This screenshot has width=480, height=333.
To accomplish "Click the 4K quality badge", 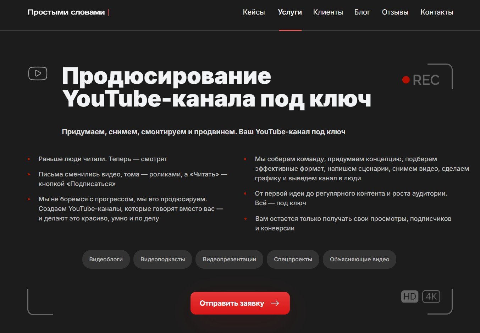I will tap(431, 296).
